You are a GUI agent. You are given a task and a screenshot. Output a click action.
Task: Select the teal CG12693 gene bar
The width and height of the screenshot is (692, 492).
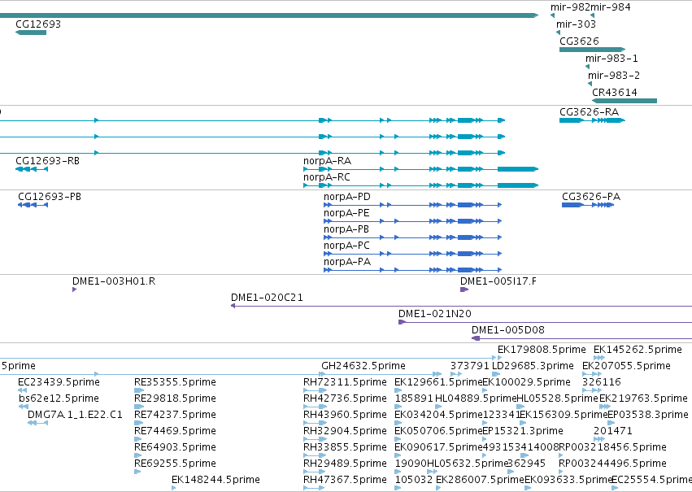pos(31,33)
